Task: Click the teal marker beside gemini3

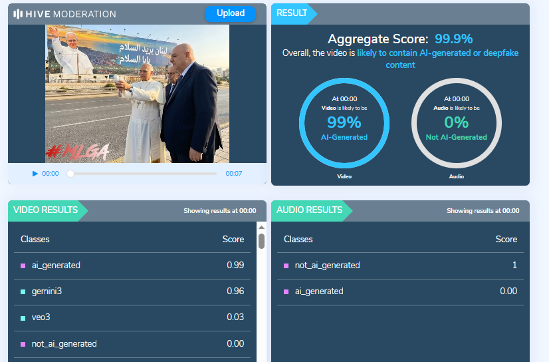Action: tap(23, 291)
